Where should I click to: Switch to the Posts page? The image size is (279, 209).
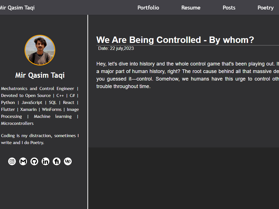[229, 8]
